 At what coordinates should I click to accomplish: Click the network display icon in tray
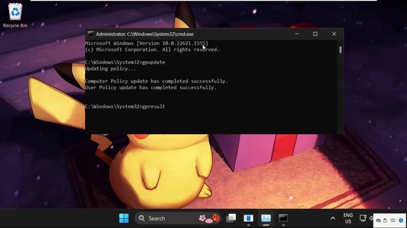click(363, 218)
